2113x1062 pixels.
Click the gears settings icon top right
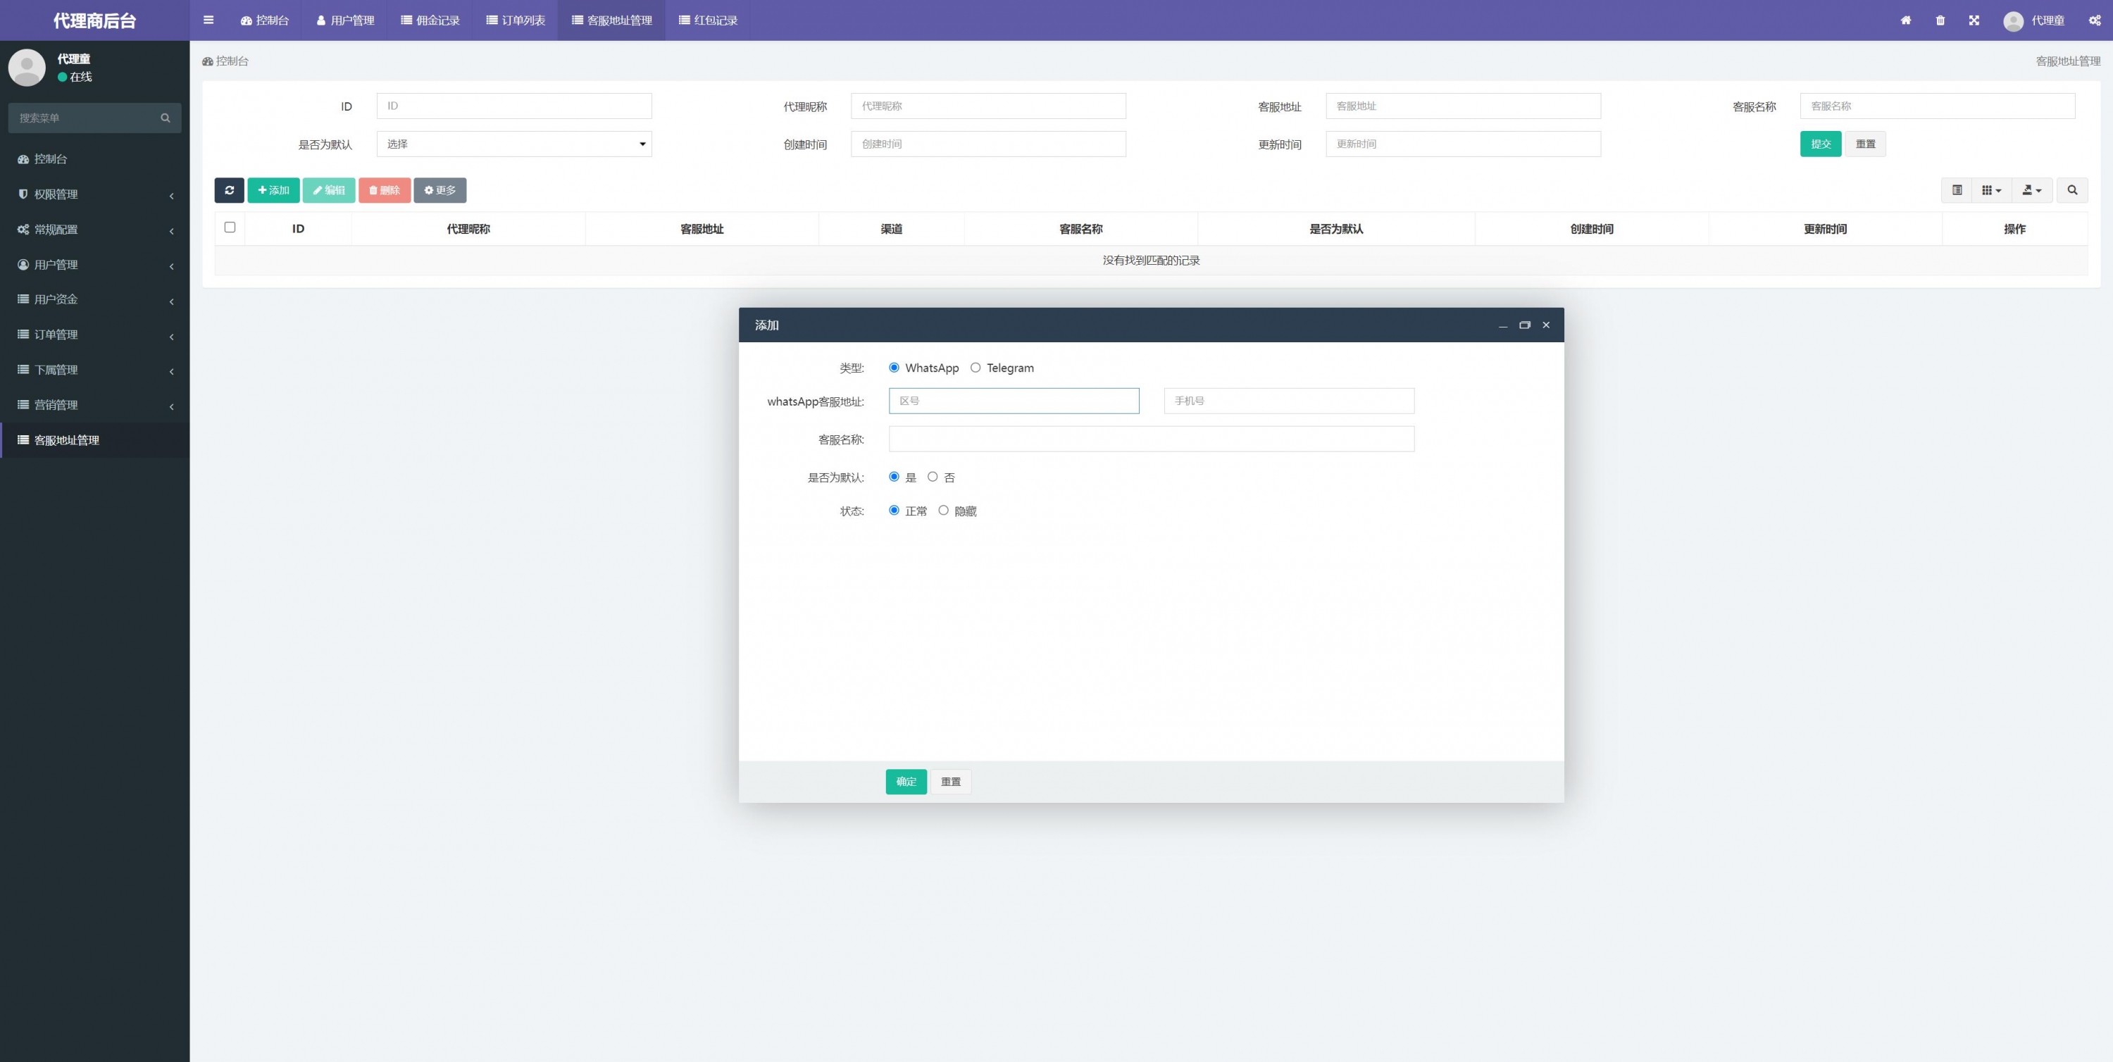(x=2094, y=20)
